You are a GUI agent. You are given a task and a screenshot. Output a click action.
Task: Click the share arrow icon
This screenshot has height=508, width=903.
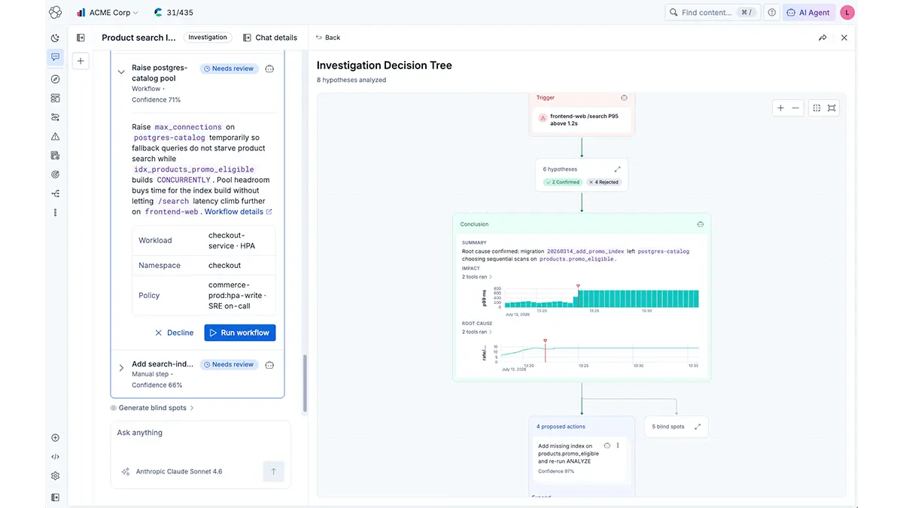tap(822, 38)
